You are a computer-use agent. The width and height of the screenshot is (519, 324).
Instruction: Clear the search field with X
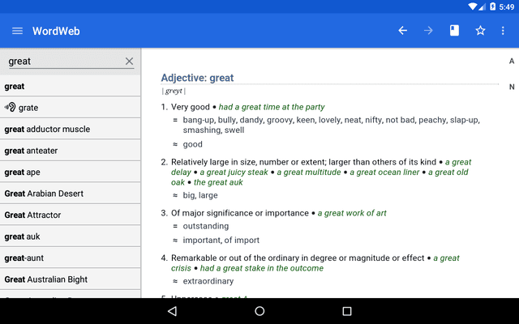pos(129,61)
